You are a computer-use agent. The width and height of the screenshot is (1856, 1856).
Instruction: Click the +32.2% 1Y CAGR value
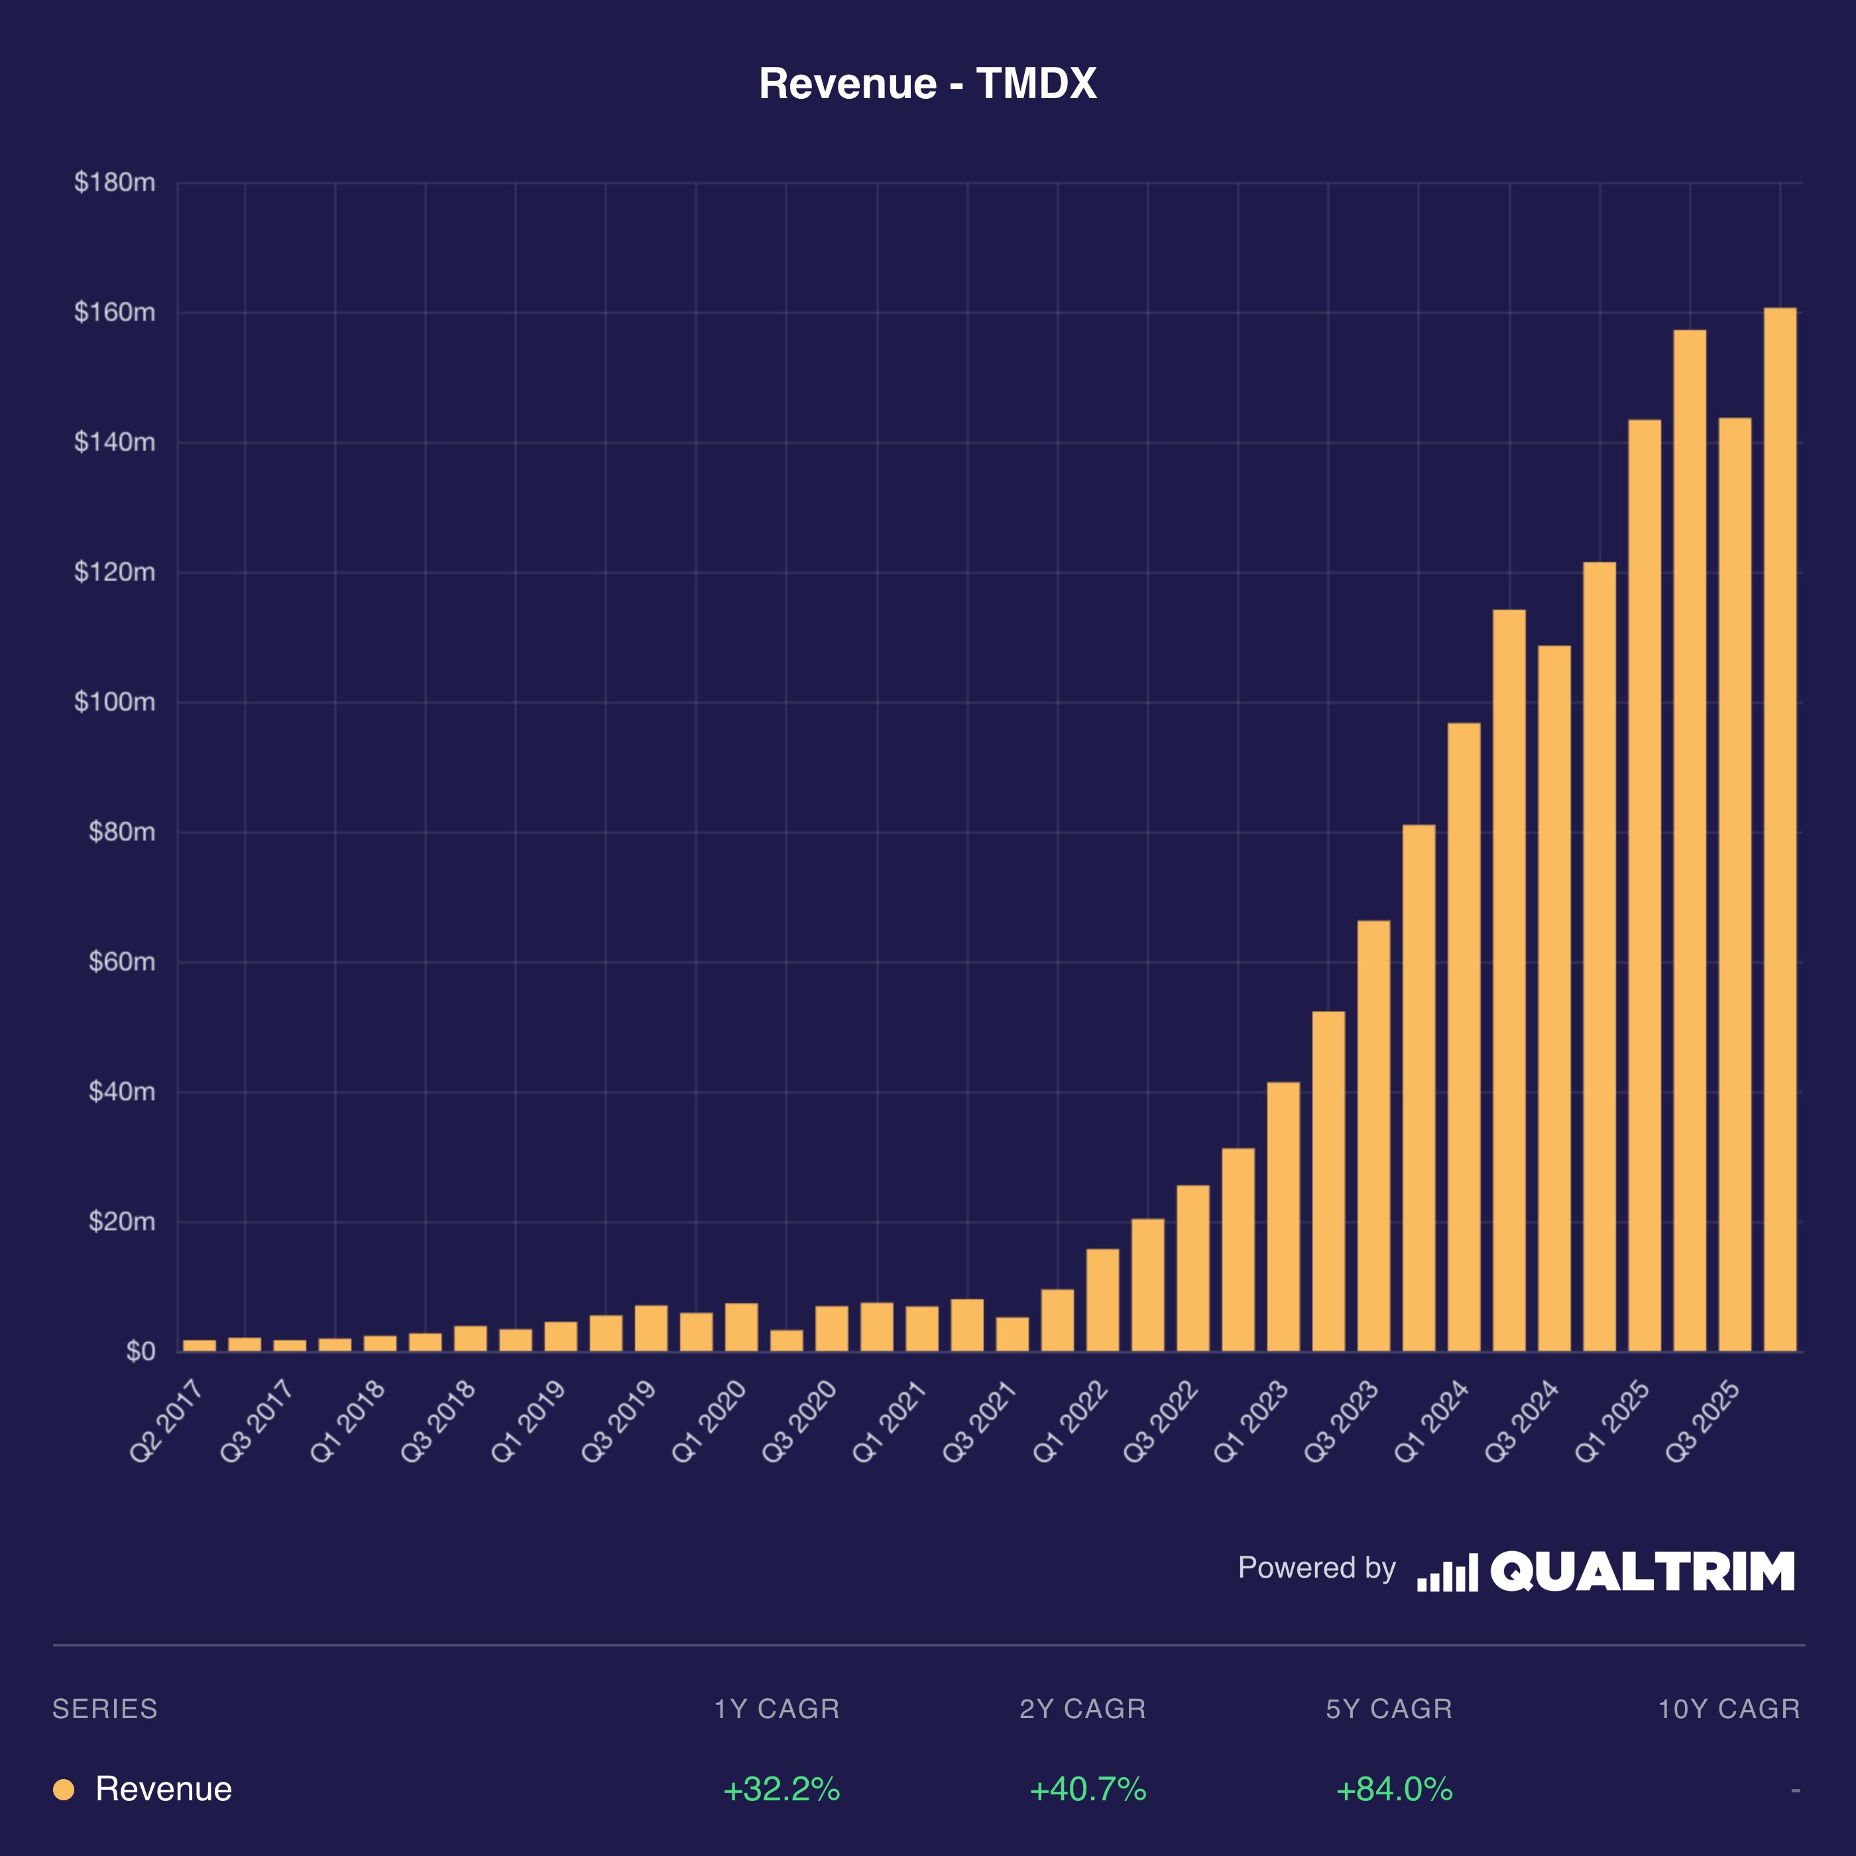(x=781, y=1790)
